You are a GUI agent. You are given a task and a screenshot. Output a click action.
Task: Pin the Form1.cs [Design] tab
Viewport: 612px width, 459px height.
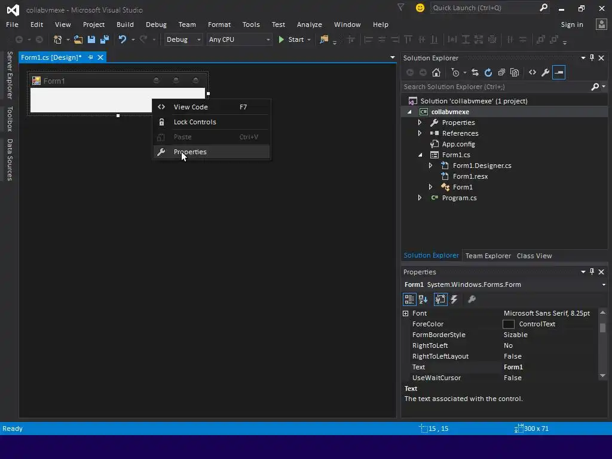pyautogui.click(x=91, y=57)
